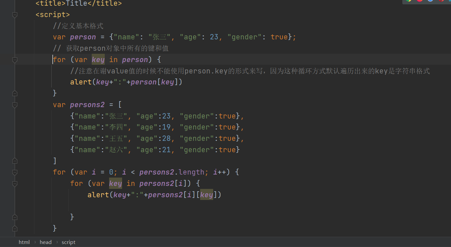Click the comment '//定义基本格式'
451x247 pixels.
78,26
